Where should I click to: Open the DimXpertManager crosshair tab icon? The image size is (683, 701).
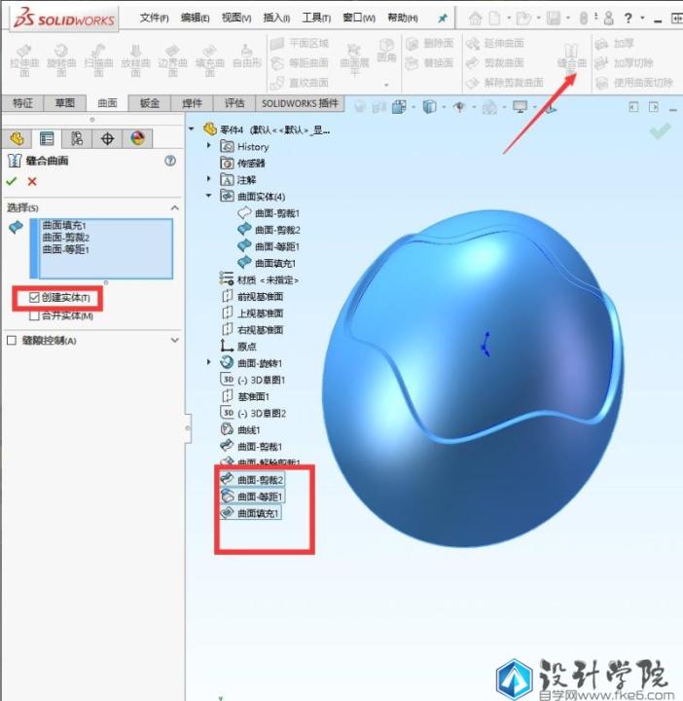(107, 138)
